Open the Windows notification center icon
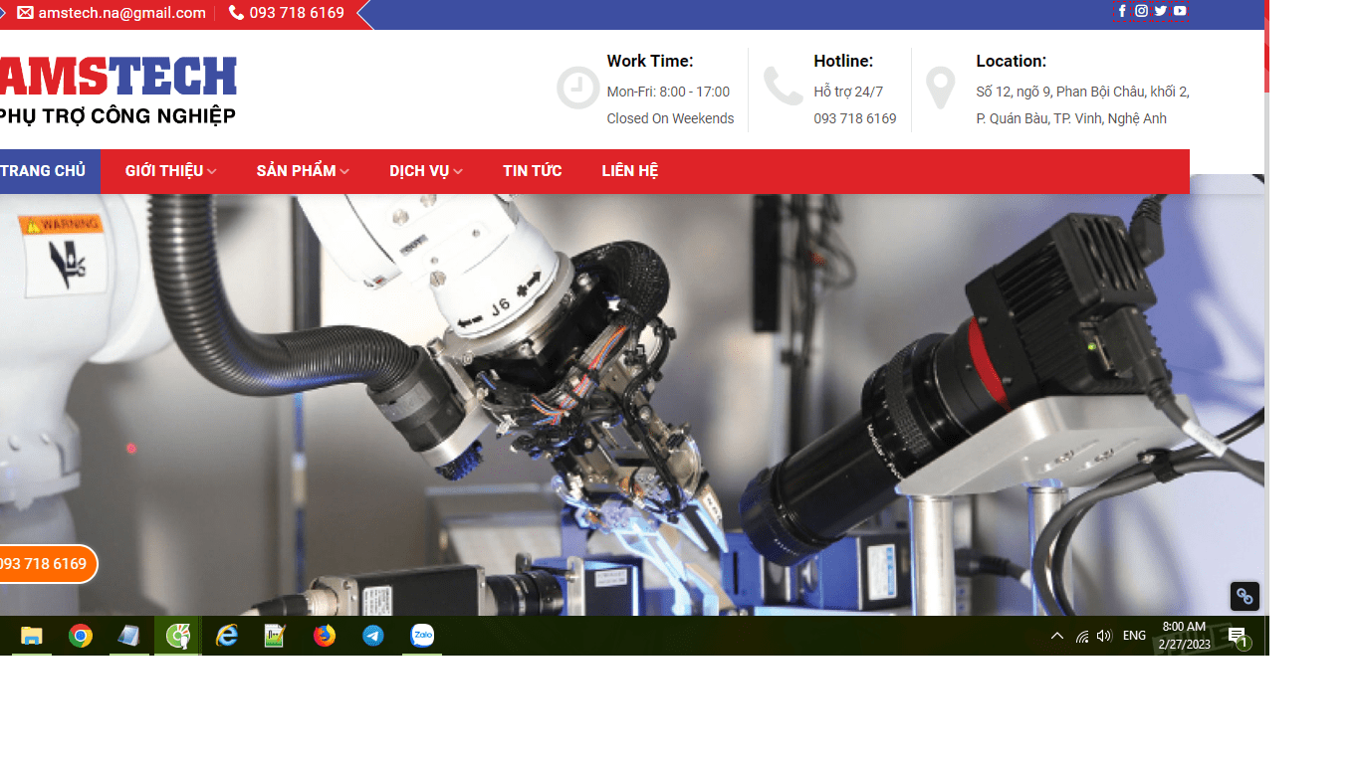 (x=1237, y=636)
